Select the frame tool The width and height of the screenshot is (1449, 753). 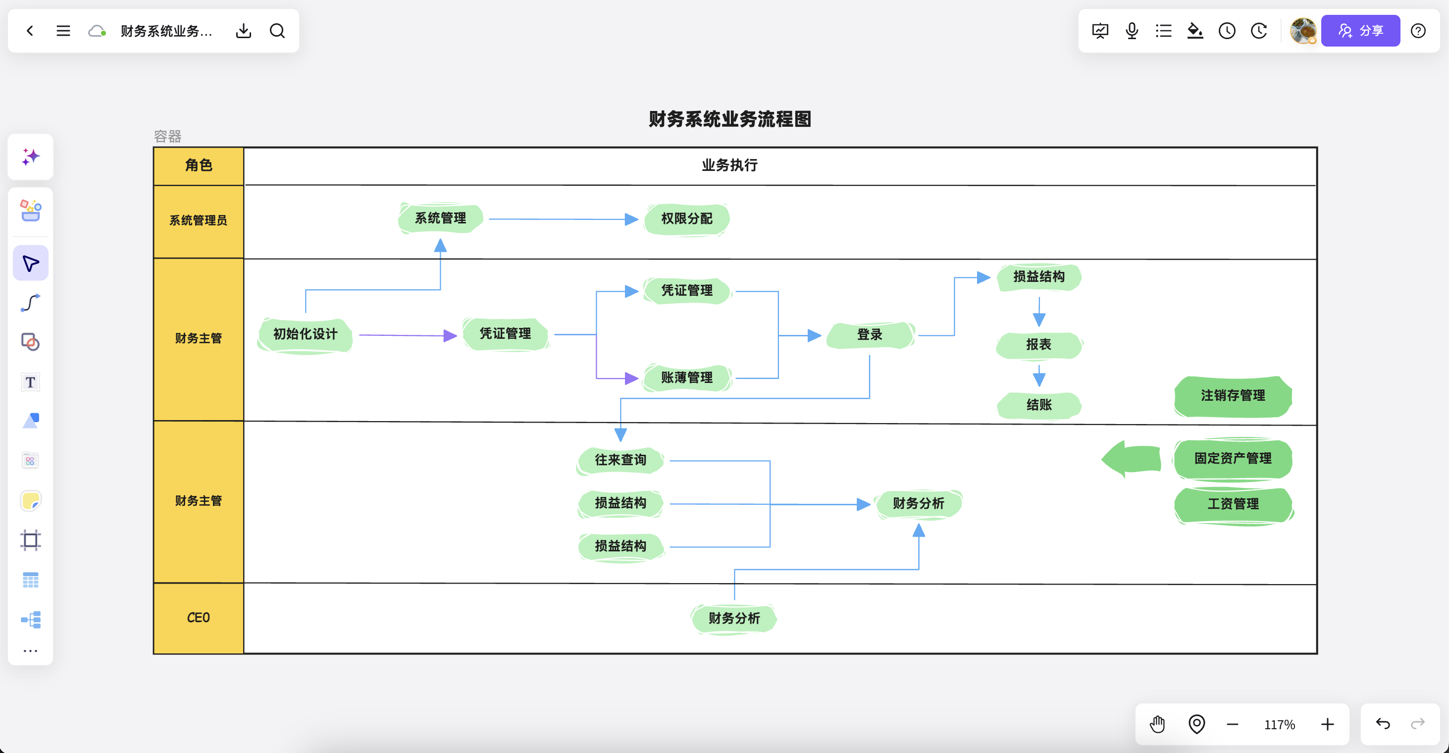(30, 540)
